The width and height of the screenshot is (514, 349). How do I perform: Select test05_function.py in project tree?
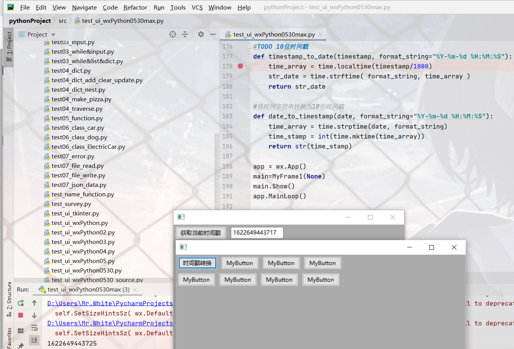tap(77, 118)
